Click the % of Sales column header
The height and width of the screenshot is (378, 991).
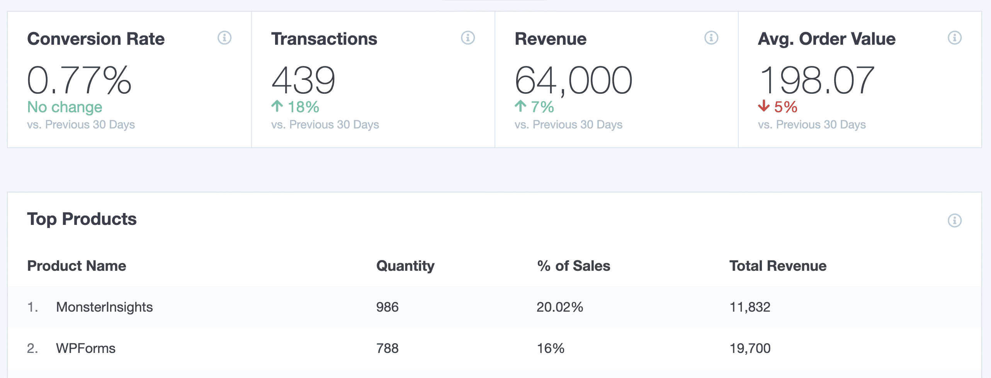[573, 266]
